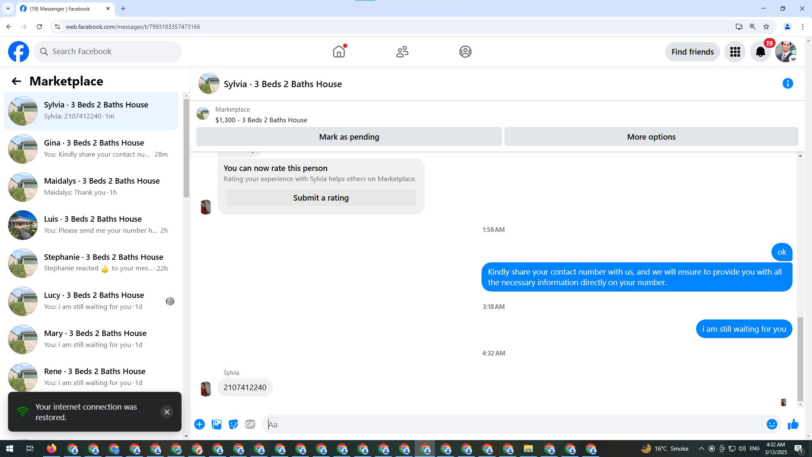Open the account profile picture menu
Image resolution: width=812 pixels, height=457 pixels.
[786, 52]
